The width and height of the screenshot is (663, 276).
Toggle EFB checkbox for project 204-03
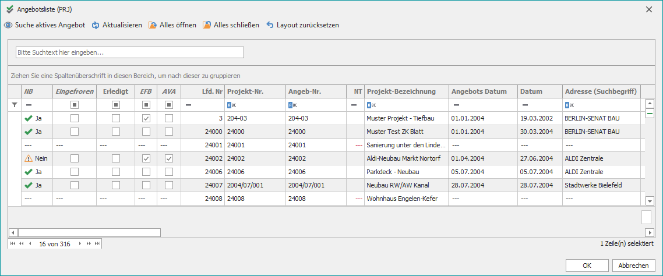click(x=146, y=118)
